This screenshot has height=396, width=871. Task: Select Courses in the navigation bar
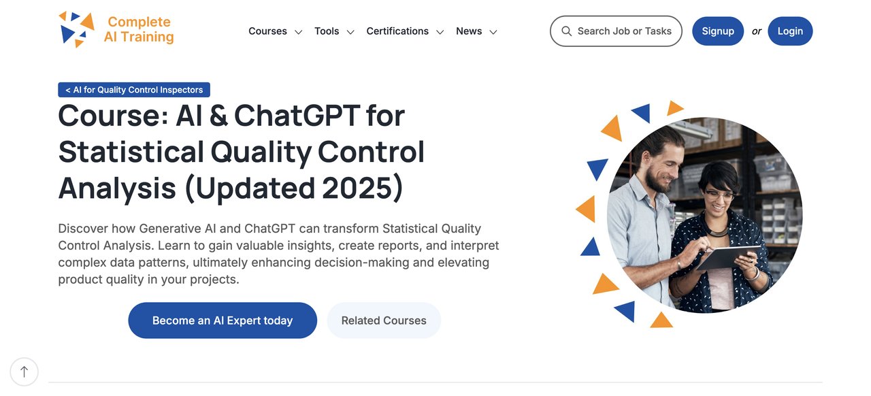[268, 31]
